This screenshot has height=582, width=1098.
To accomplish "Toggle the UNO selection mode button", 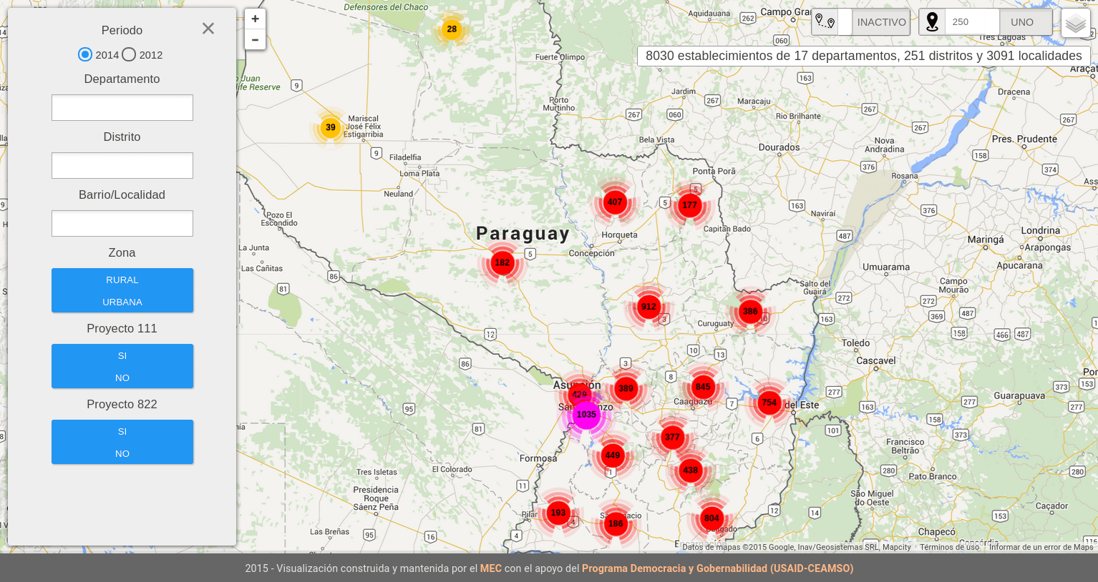I will (1026, 22).
